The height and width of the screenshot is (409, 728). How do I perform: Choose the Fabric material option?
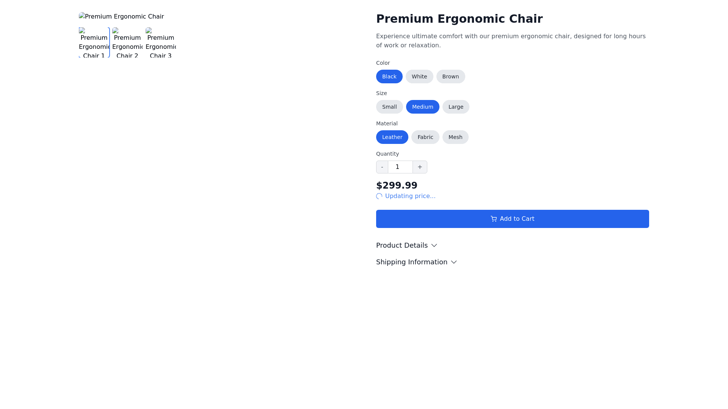coord(425,137)
